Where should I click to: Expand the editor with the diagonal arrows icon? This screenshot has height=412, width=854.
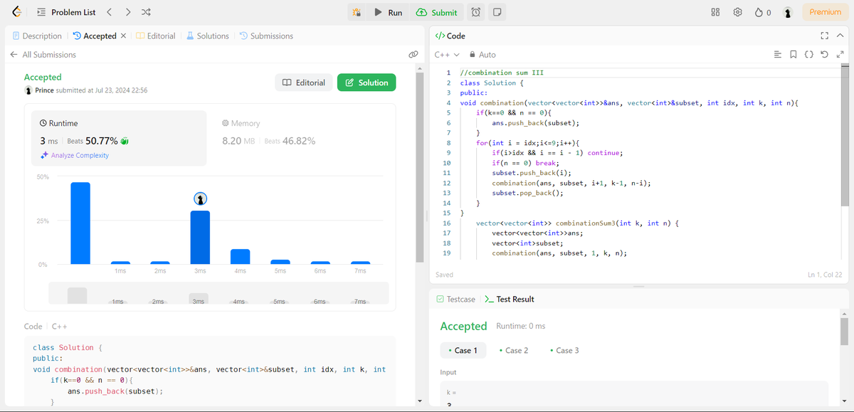[x=840, y=55]
